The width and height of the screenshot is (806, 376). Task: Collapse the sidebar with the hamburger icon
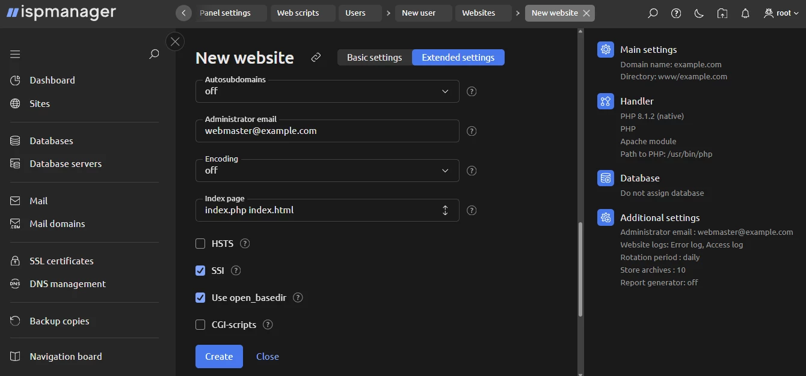[14, 53]
